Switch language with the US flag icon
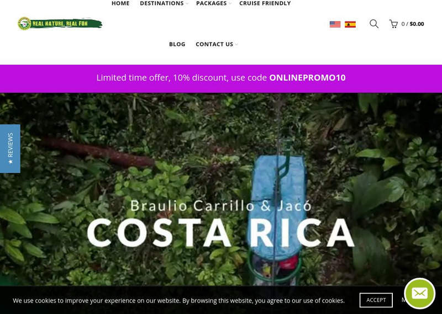442x314 pixels. click(x=335, y=24)
